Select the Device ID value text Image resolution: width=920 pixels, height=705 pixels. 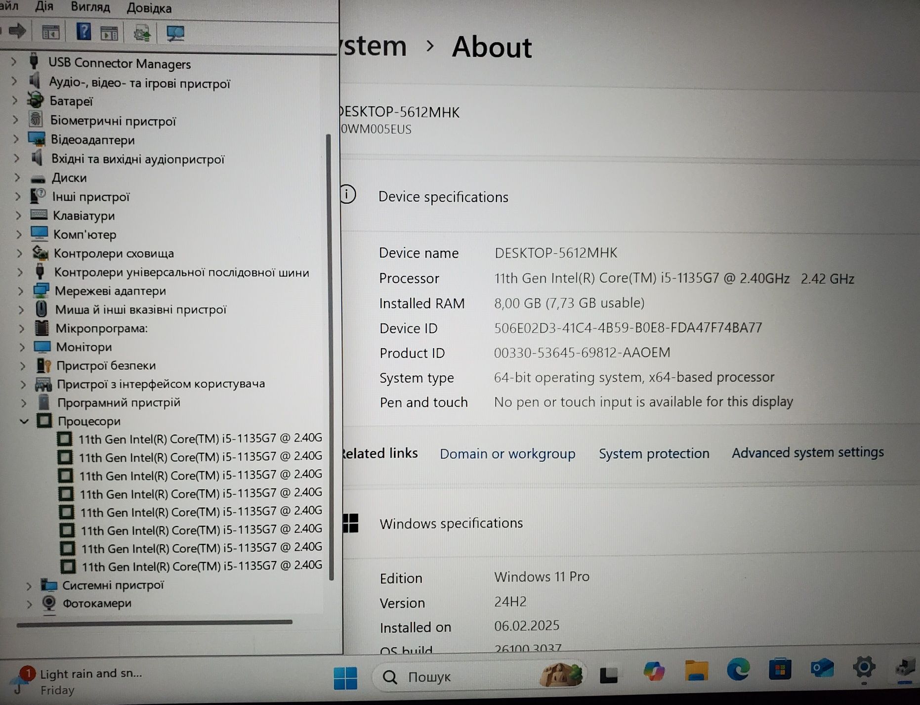[628, 328]
